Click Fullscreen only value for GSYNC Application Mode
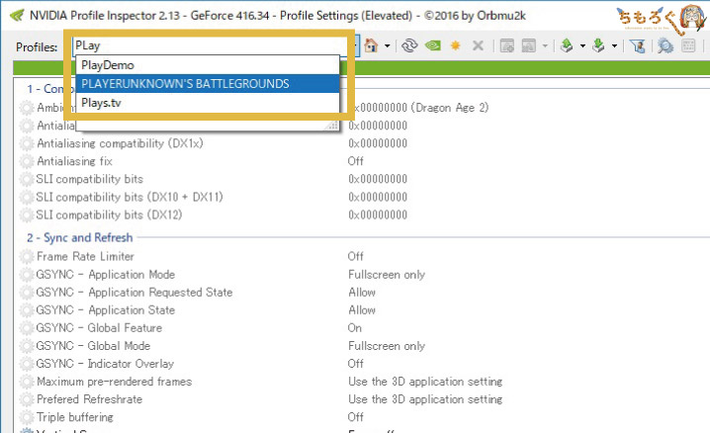Screen dimensions: 710x433 point(387,275)
